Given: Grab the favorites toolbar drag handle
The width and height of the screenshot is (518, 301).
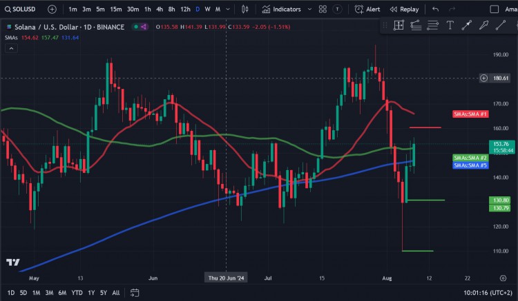Looking at the screenshot, I should coord(385,25).
